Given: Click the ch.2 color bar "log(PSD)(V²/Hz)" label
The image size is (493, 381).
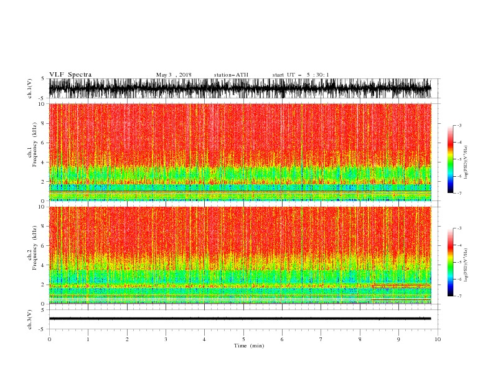Looking at the screenshot, I should point(466,265).
